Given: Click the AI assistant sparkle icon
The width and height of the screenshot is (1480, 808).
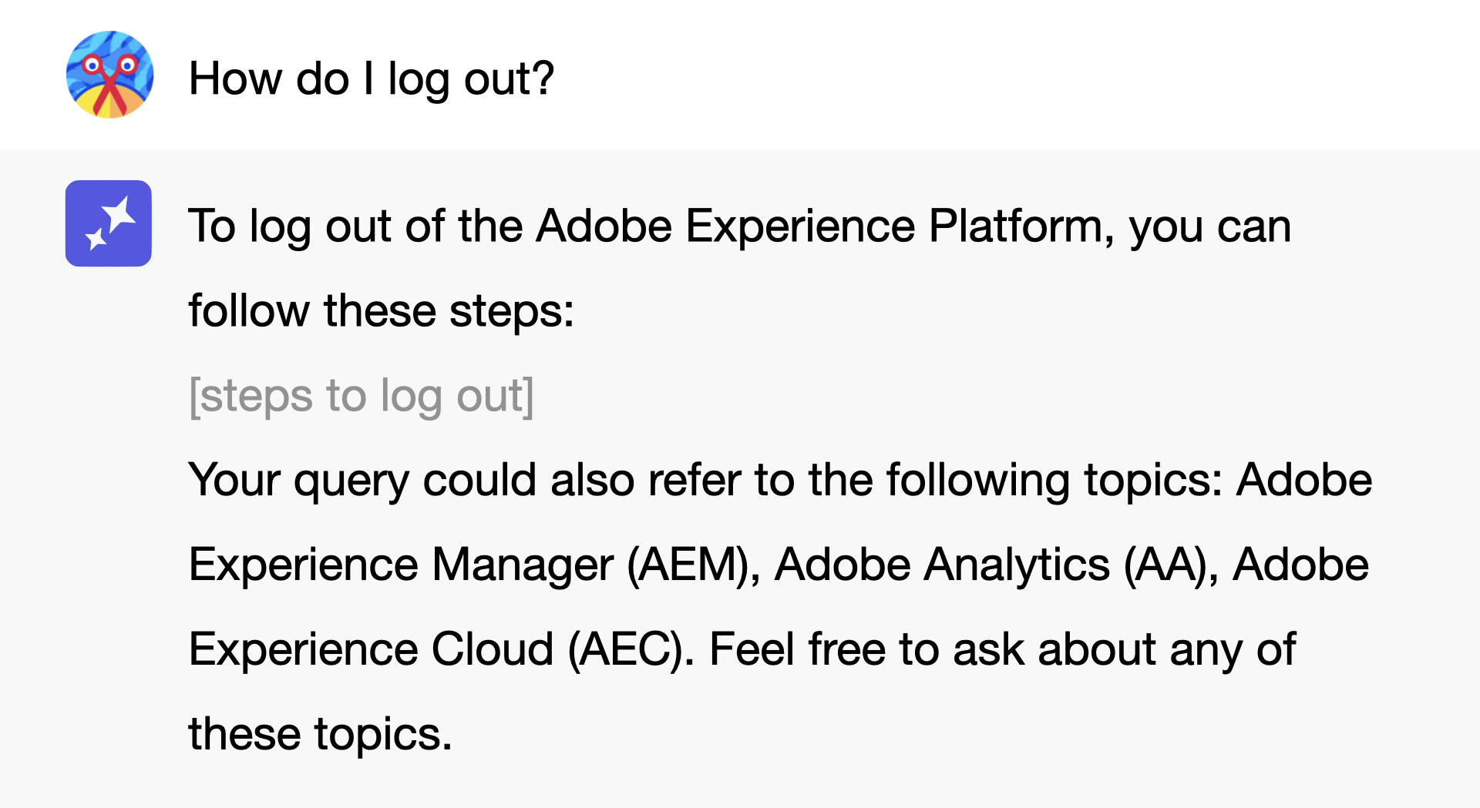Looking at the screenshot, I should 109,223.
